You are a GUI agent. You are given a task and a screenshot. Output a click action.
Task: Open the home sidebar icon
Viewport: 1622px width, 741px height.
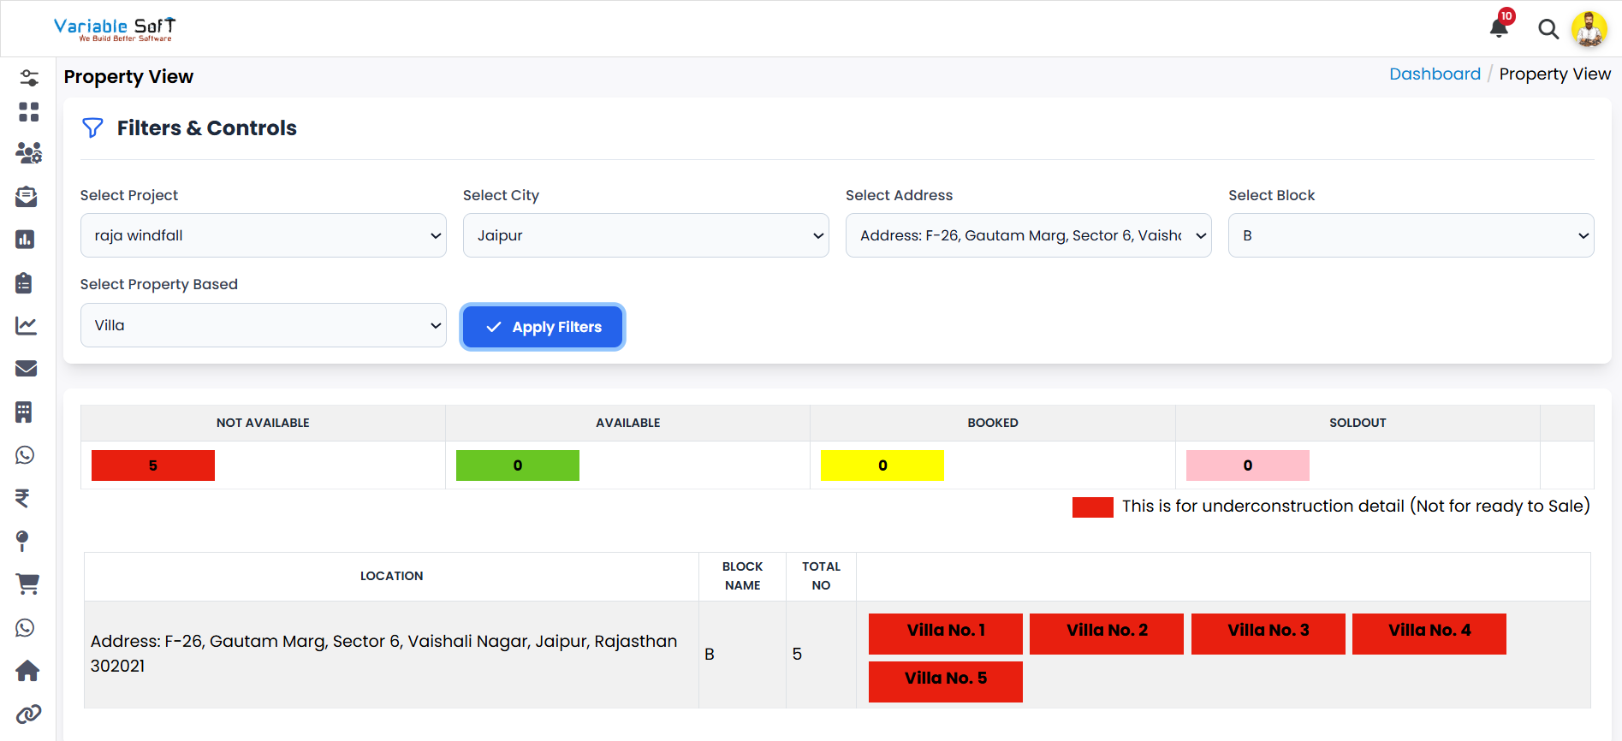coord(27,670)
